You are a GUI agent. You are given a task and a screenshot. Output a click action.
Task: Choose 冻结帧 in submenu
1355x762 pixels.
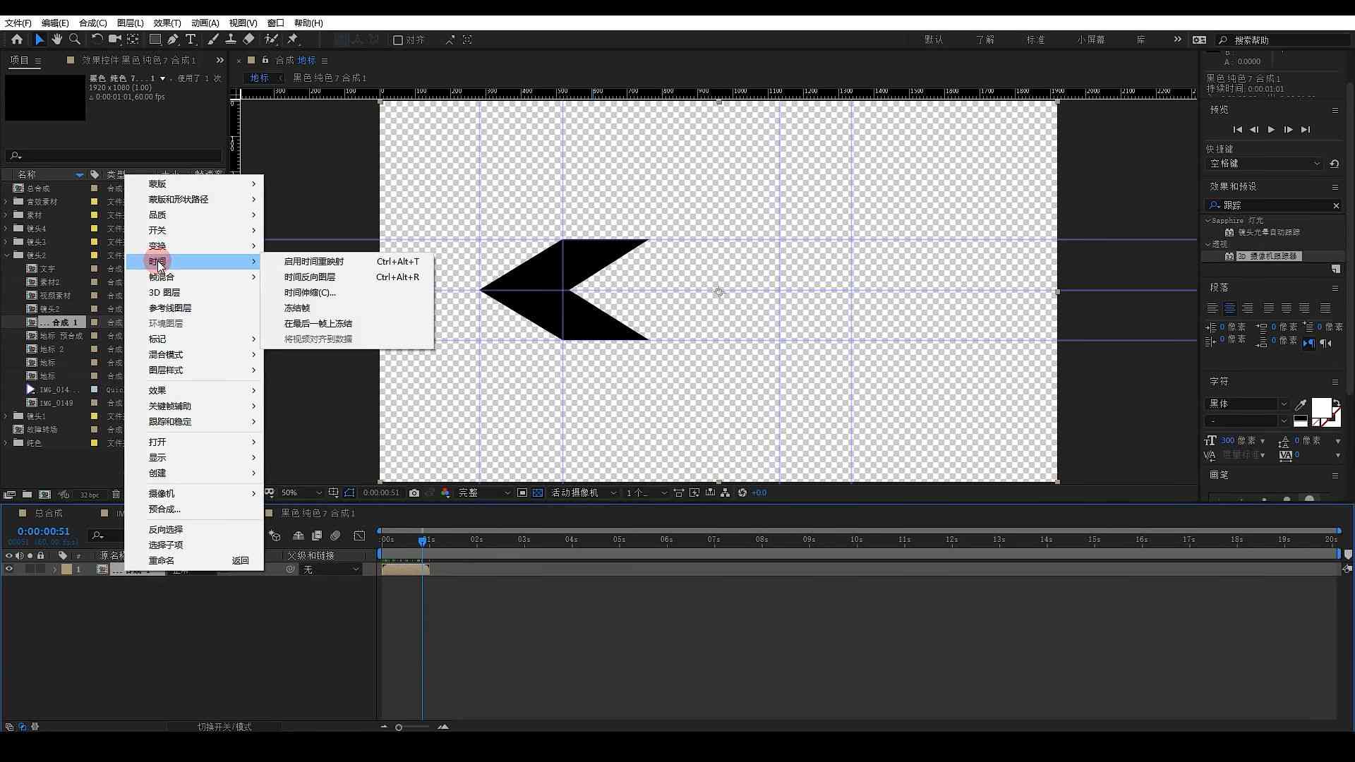pyautogui.click(x=347, y=308)
